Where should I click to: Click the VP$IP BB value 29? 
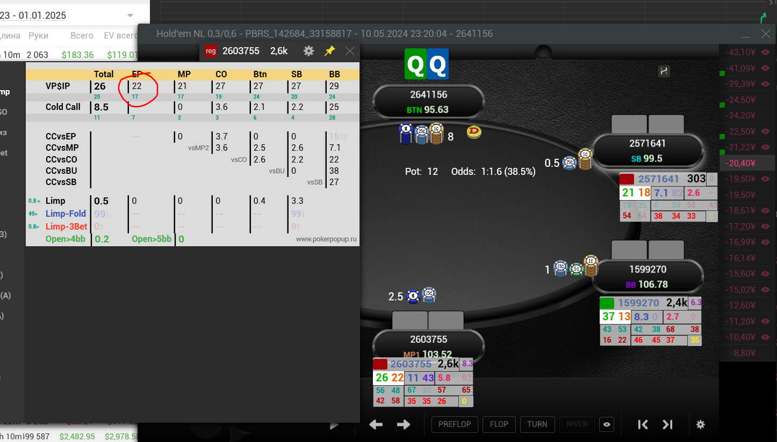point(334,86)
